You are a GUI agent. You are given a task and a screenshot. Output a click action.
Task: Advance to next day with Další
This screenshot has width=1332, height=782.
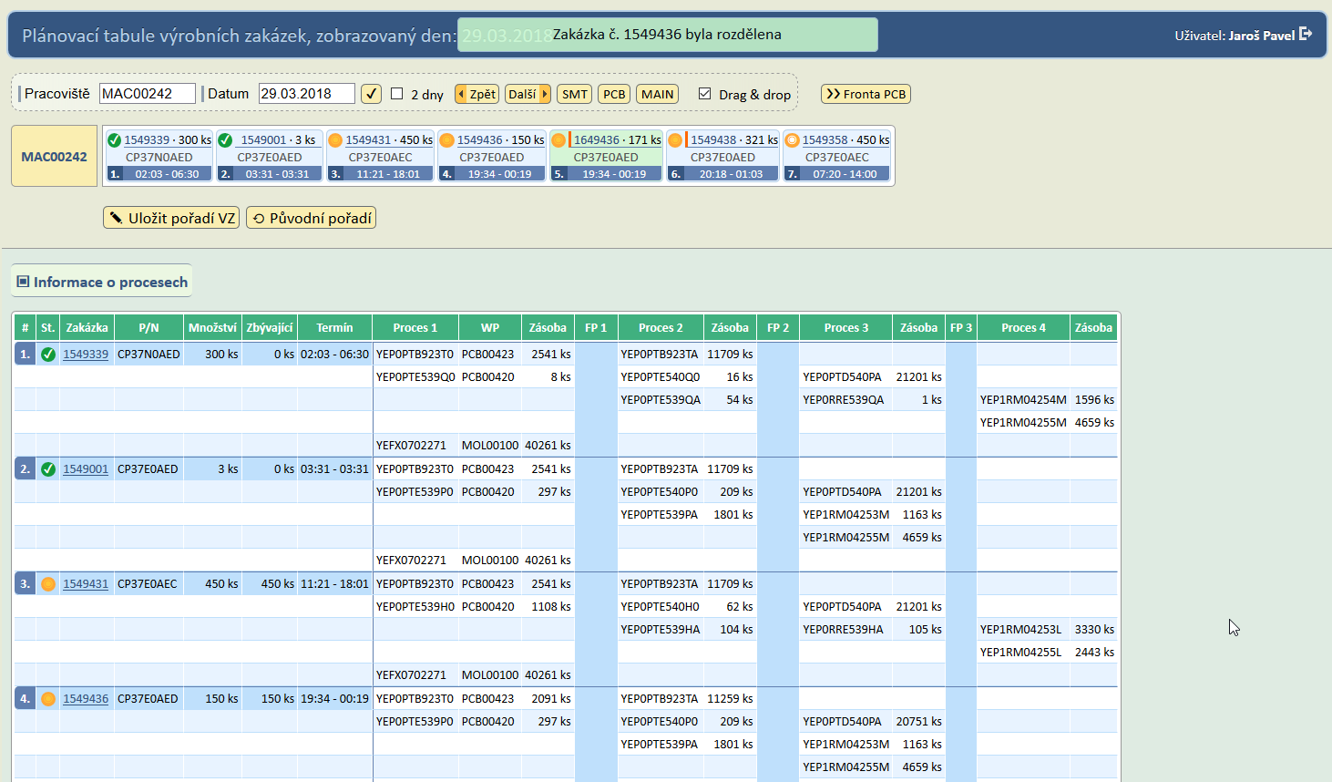[528, 94]
